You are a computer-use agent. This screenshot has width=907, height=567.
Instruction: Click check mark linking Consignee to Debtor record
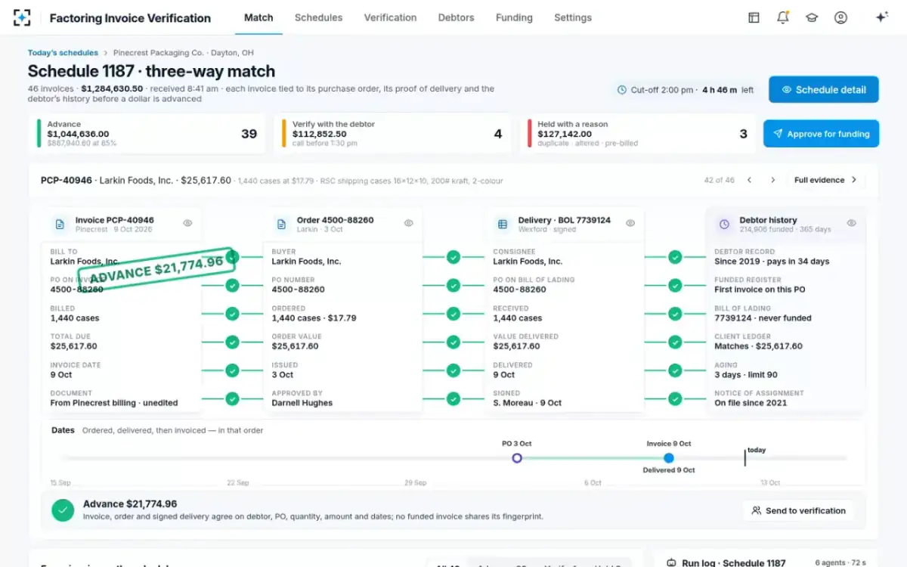(x=675, y=257)
